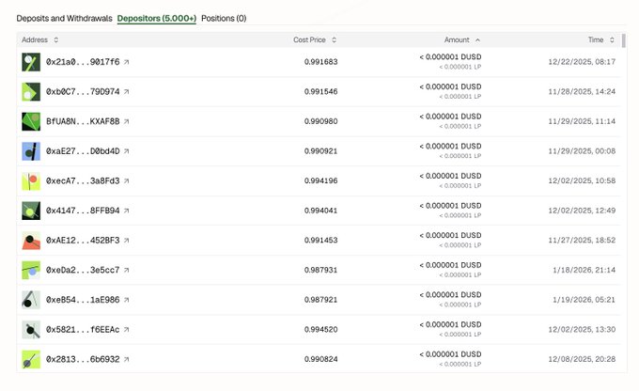The width and height of the screenshot is (639, 391).
Task: Click avatar of address 0x4147...8FFB94
Action: [x=31, y=211]
